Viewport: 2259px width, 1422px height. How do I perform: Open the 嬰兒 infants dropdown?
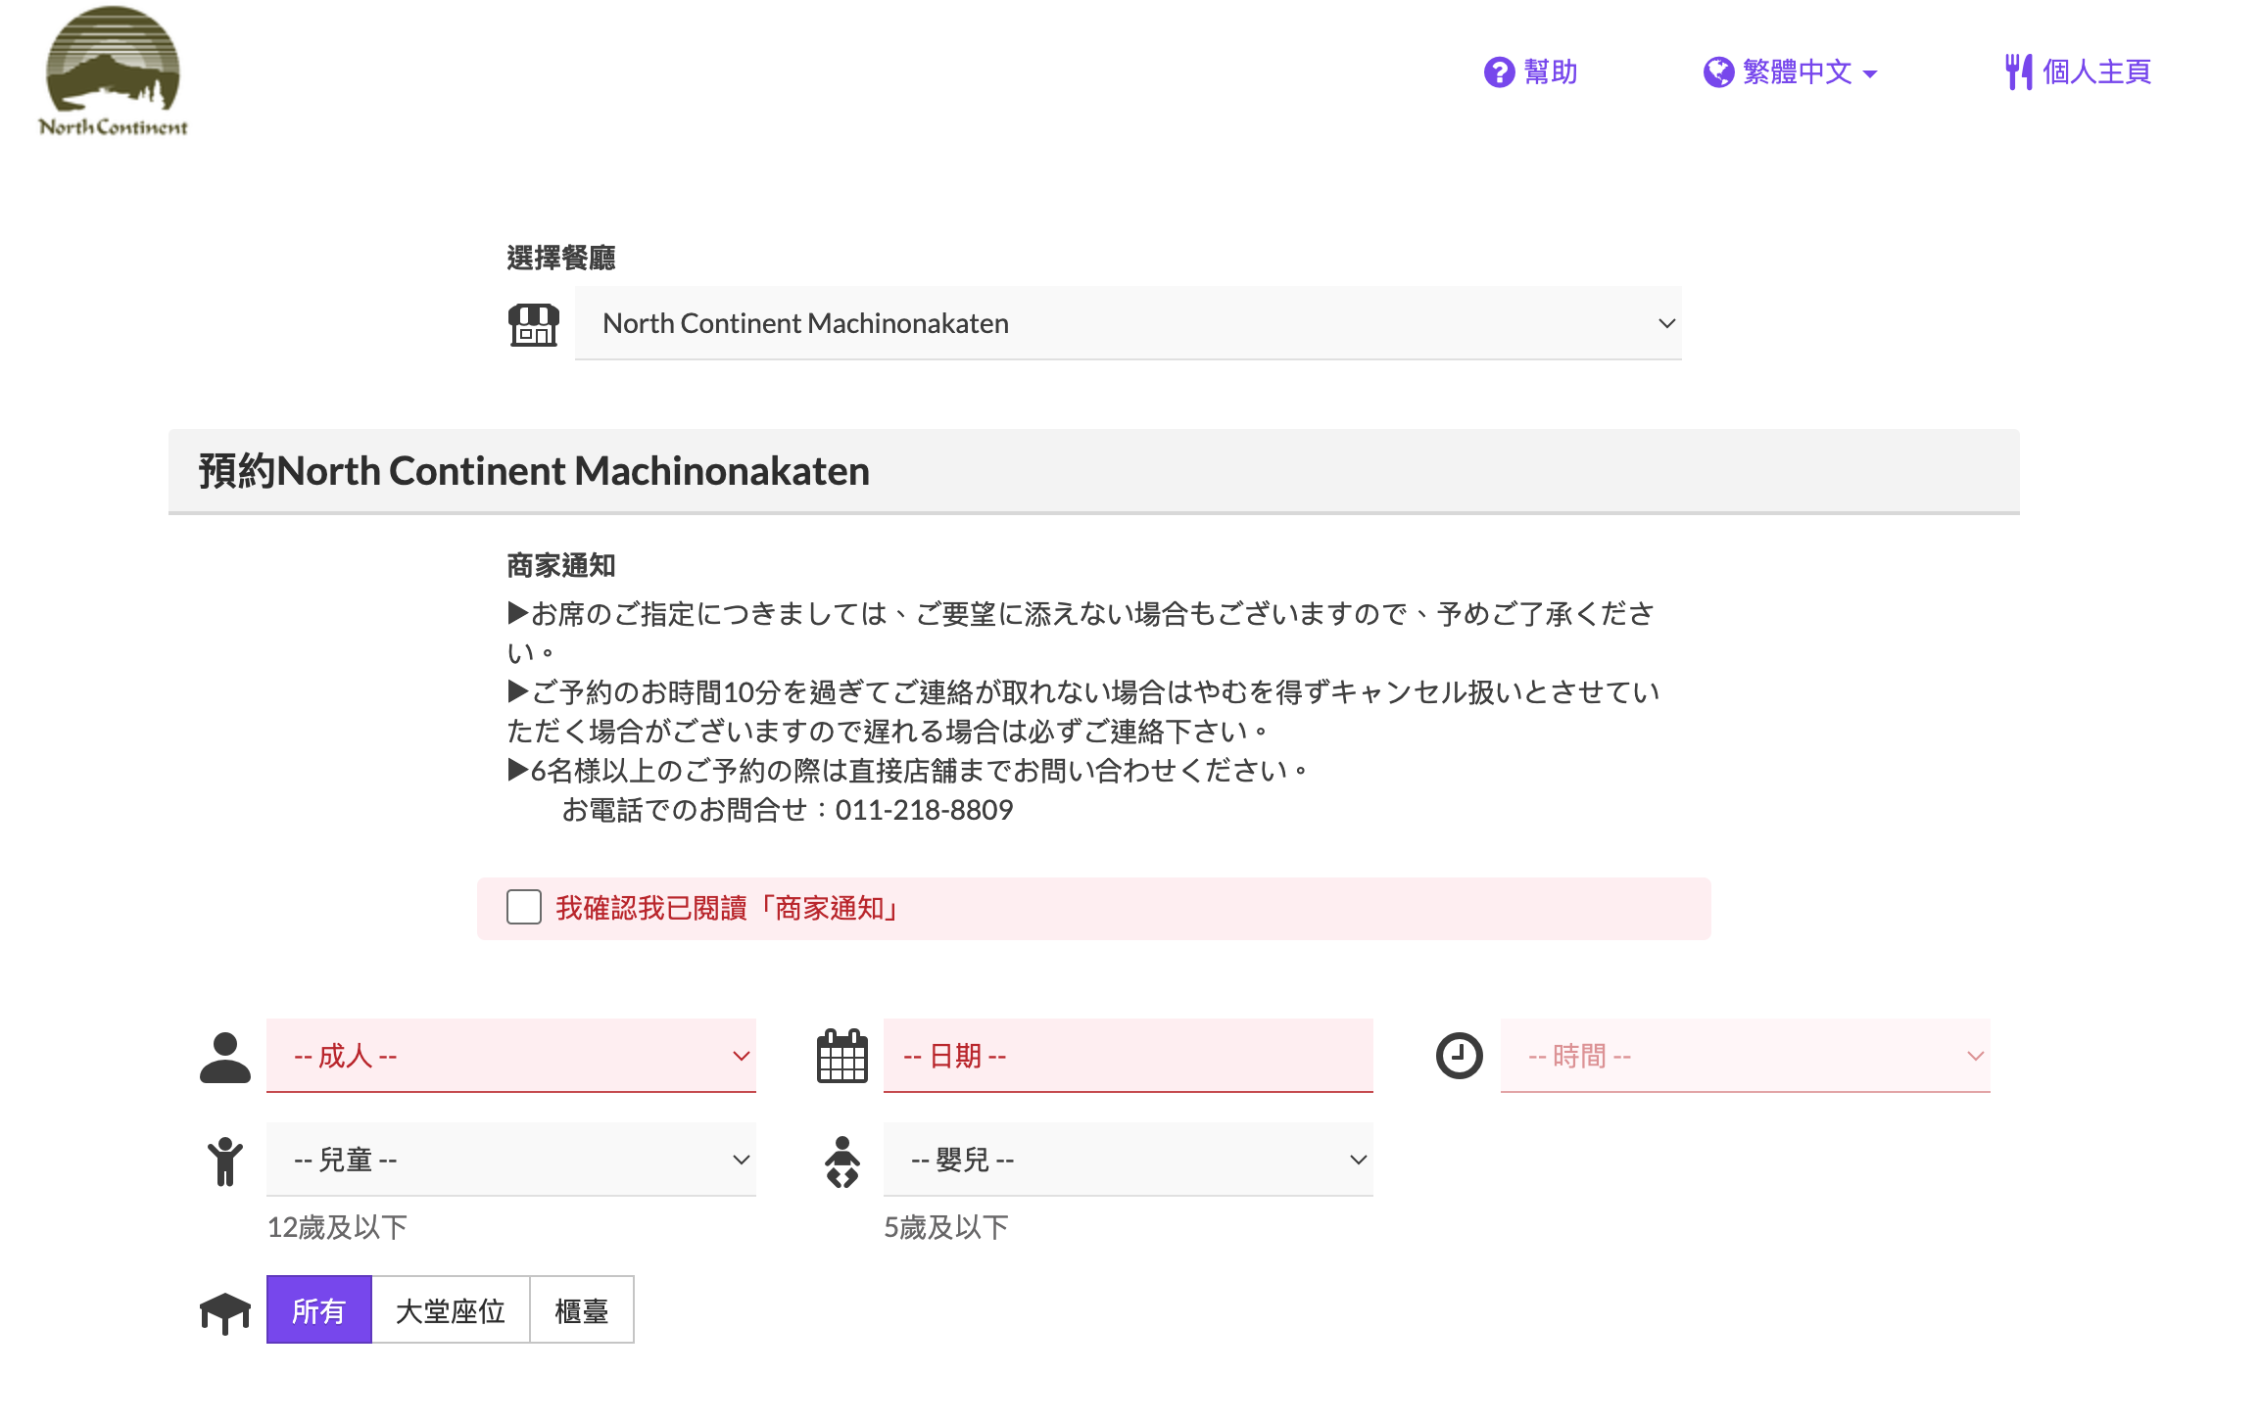(x=1129, y=1160)
